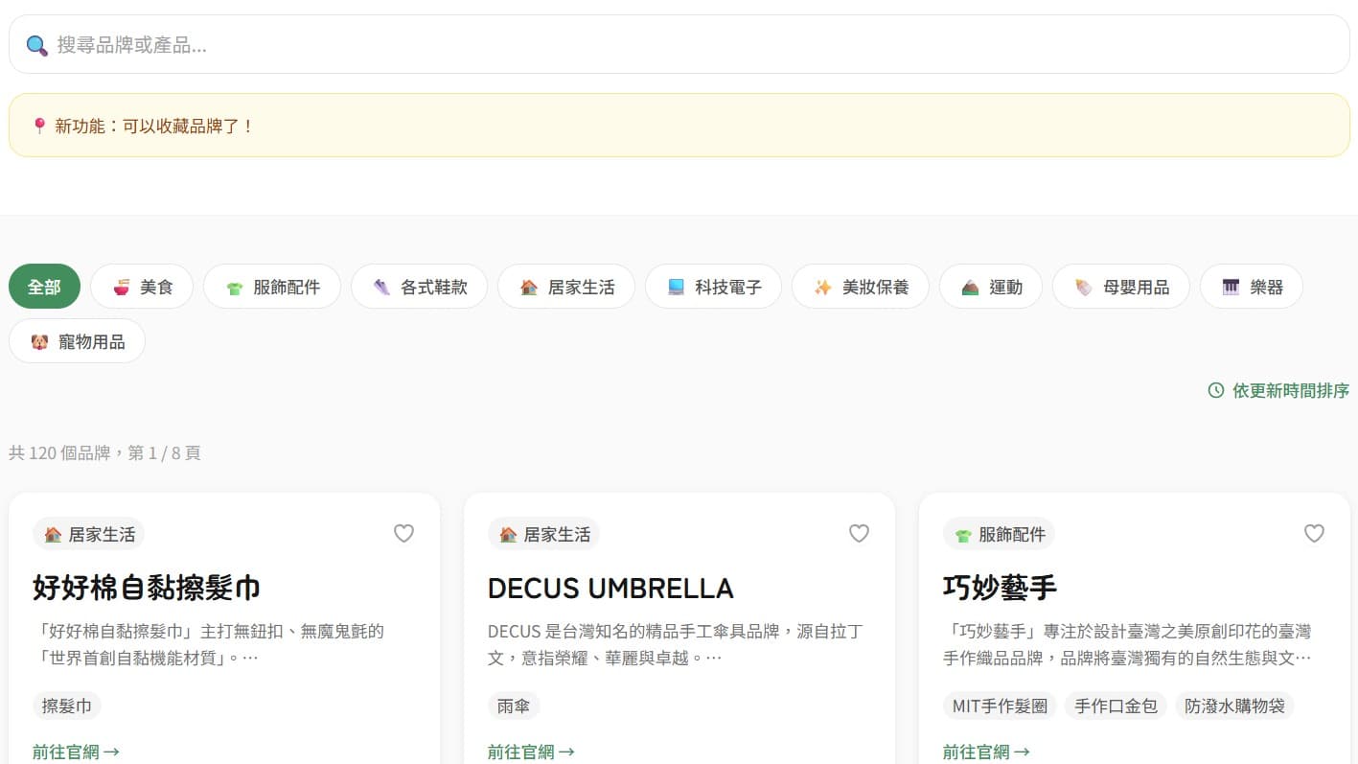
Task: Filter by 居家生活 category chip
Action: pos(566,287)
